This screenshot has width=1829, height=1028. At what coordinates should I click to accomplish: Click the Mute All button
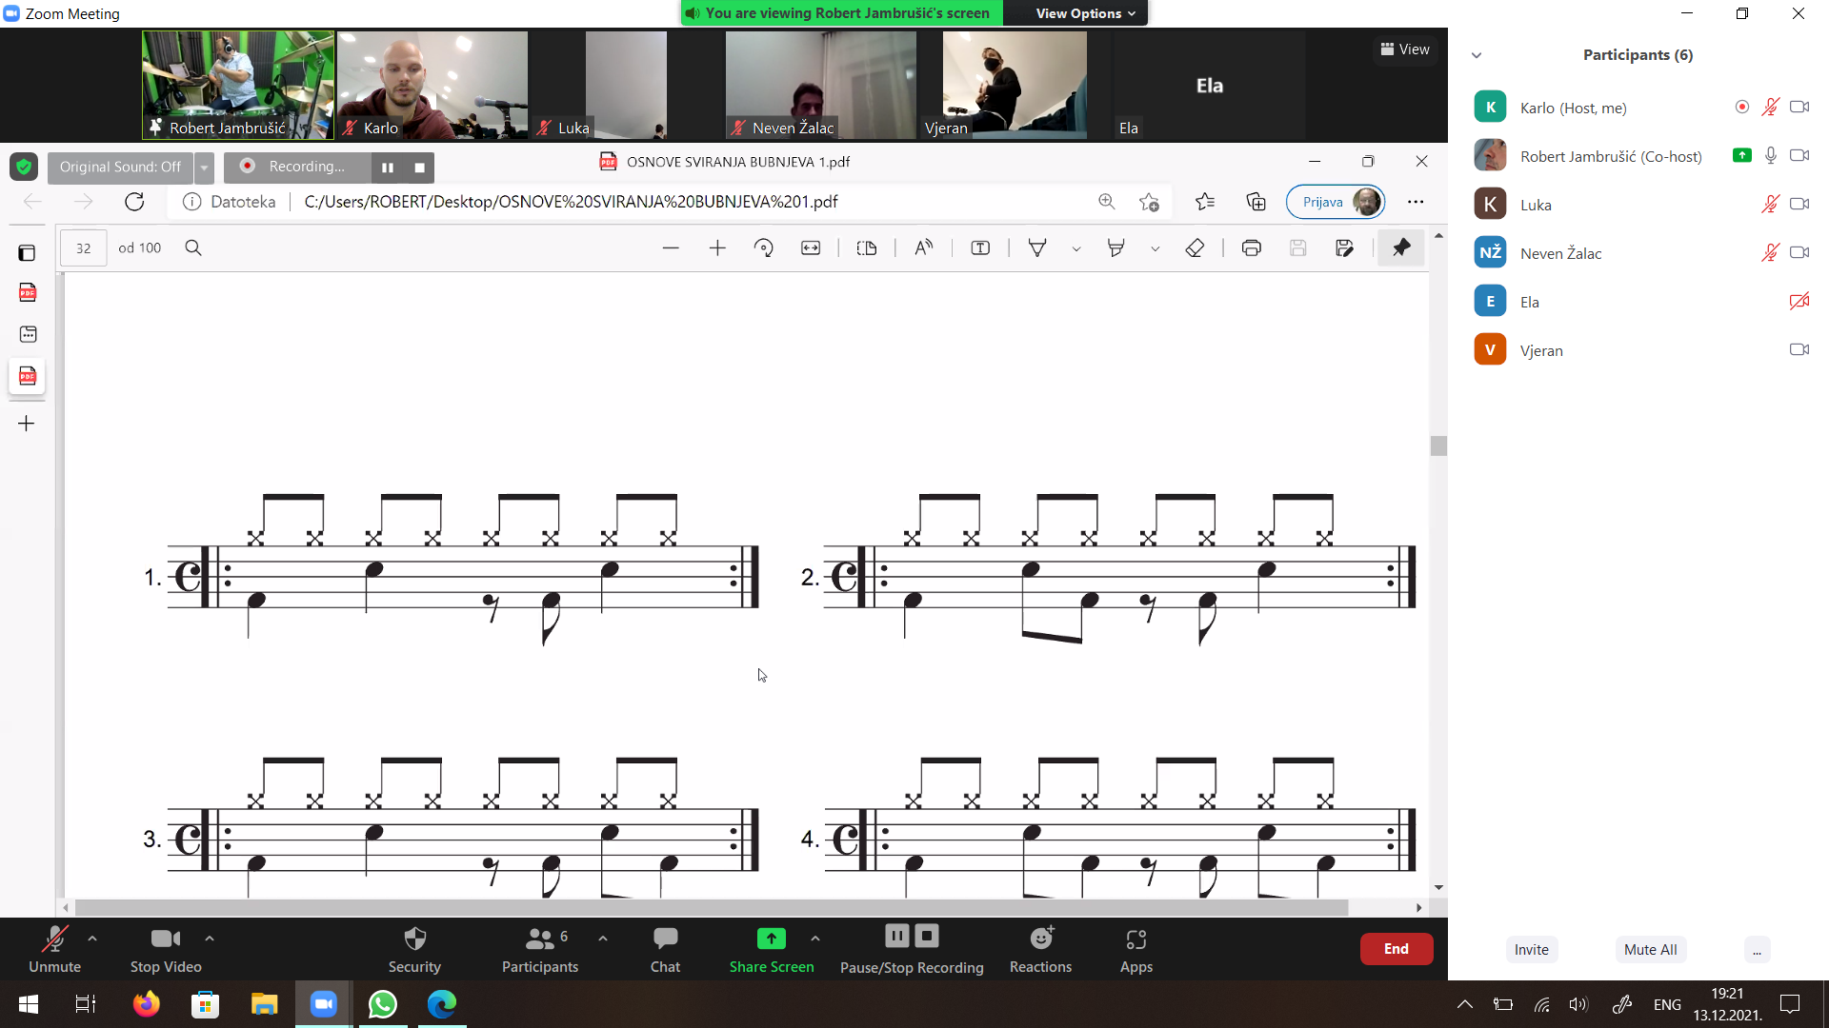(x=1650, y=949)
